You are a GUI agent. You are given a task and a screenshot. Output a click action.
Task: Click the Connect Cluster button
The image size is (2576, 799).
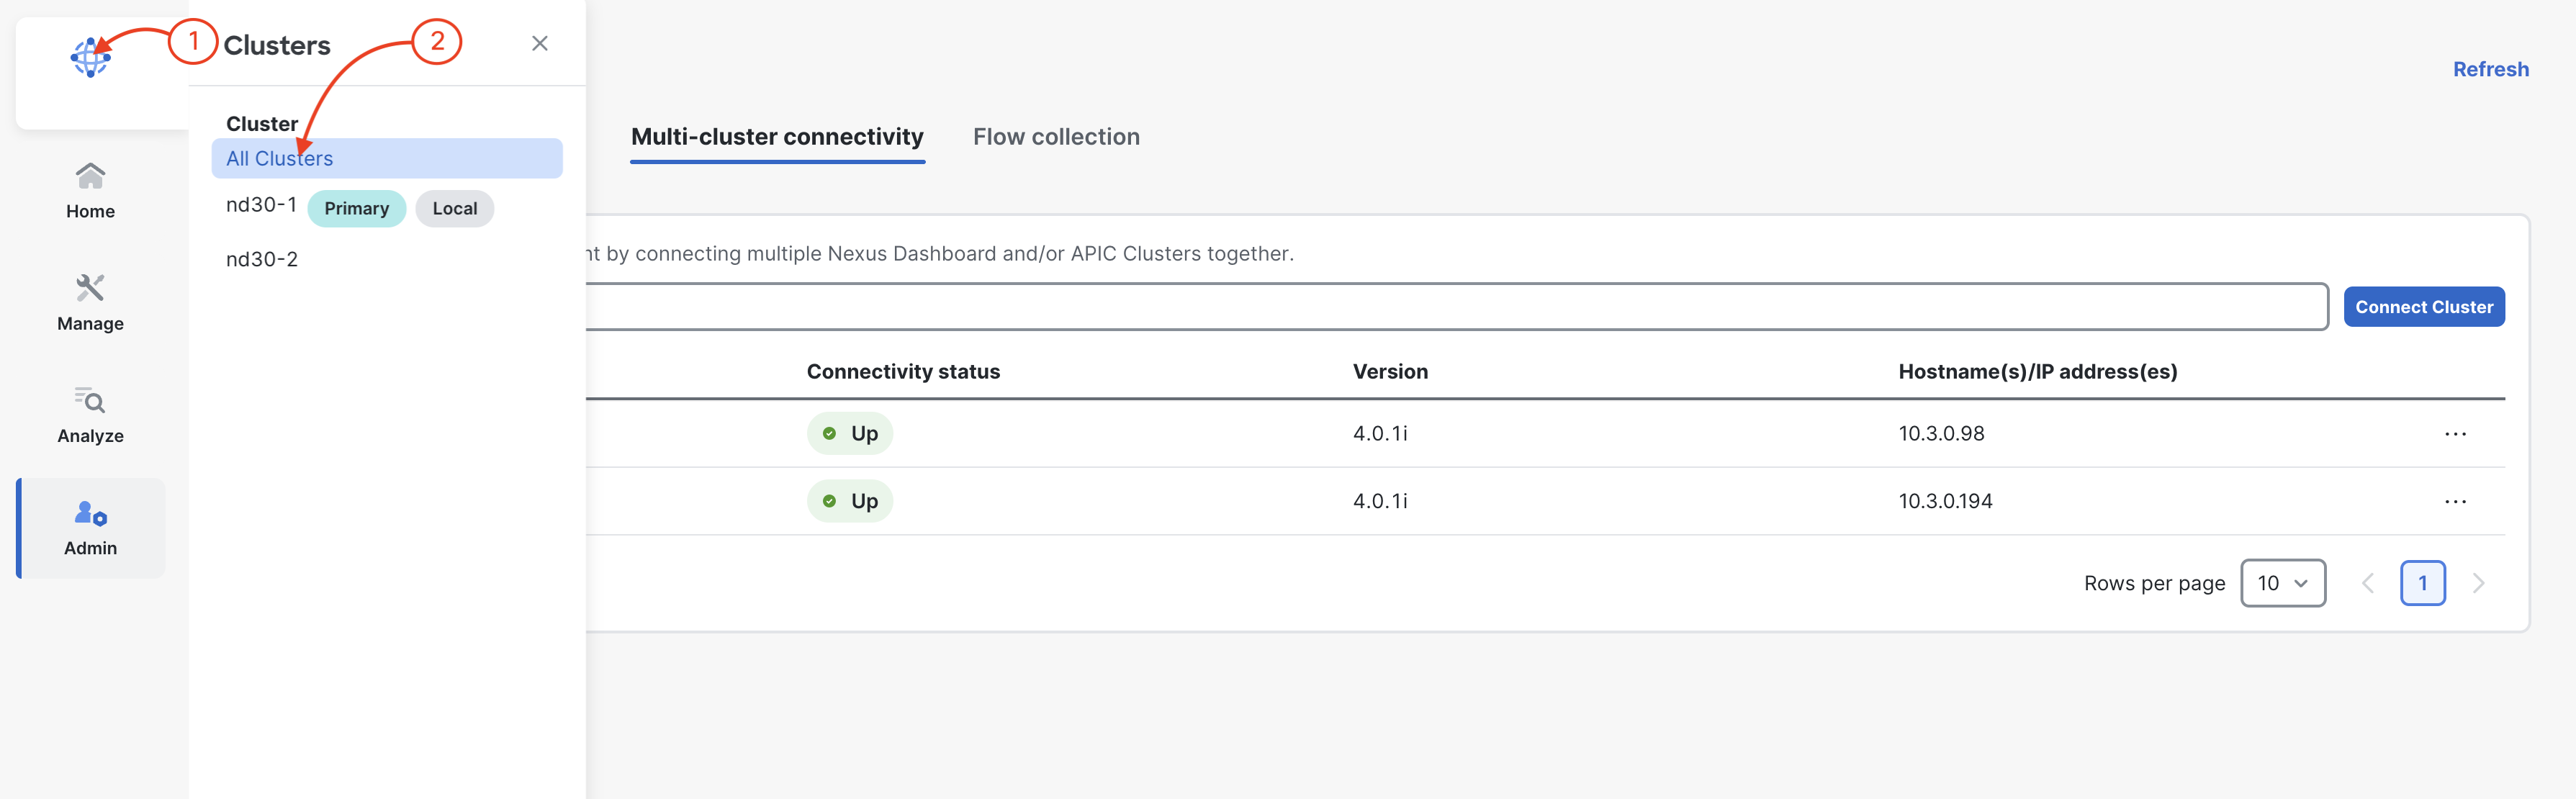click(x=2424, y=307)
